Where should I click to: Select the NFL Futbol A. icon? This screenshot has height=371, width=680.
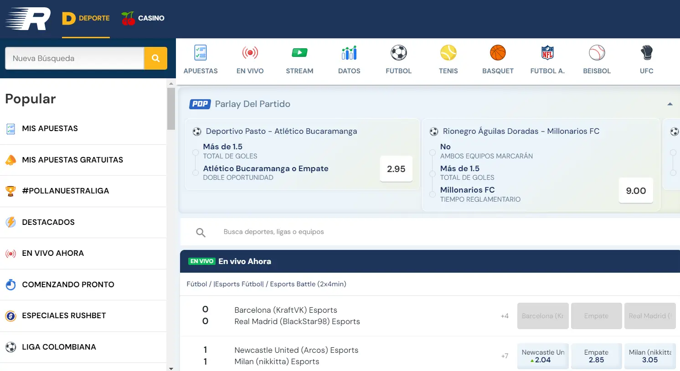pyautogui.click(x=547, y=53)
